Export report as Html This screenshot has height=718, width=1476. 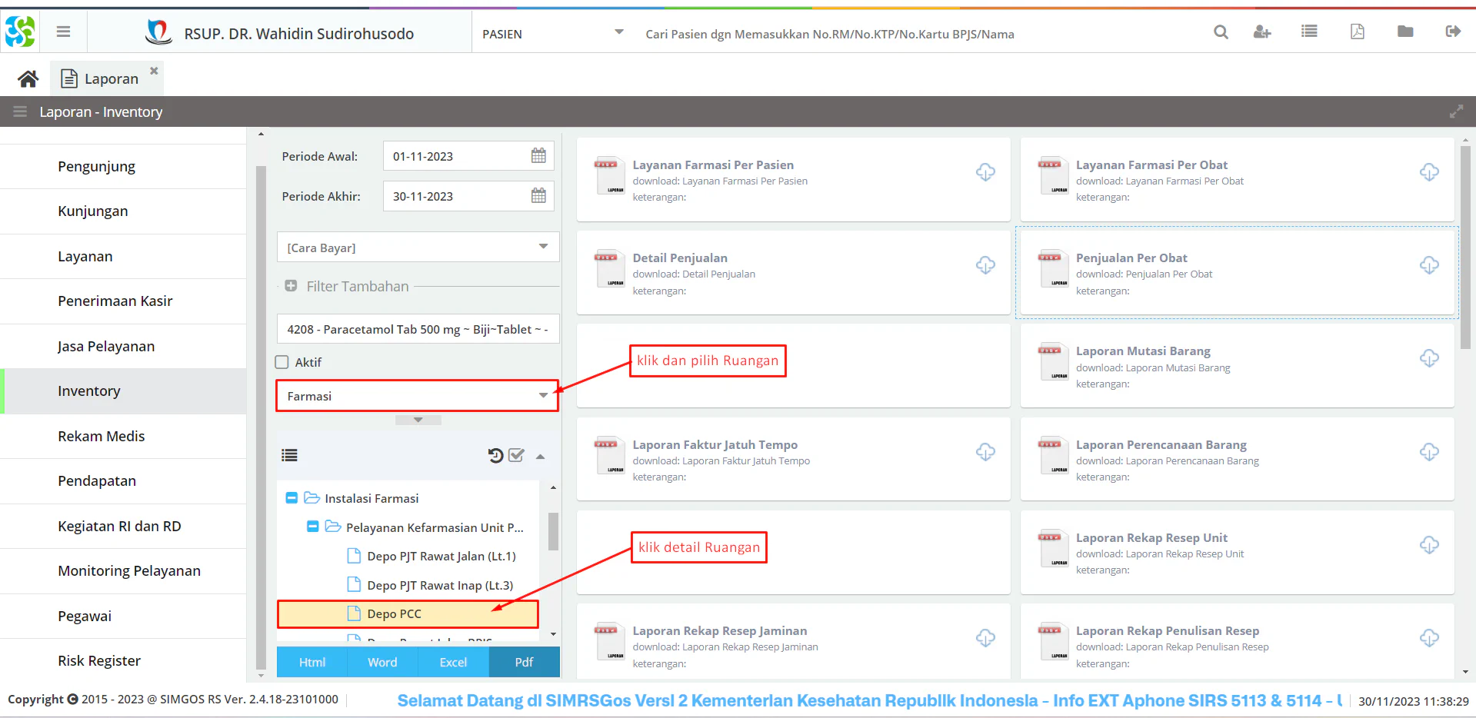[312, 662]
